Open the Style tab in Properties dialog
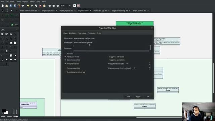Screen dimensions: 215x121 [x=99, y=33]
